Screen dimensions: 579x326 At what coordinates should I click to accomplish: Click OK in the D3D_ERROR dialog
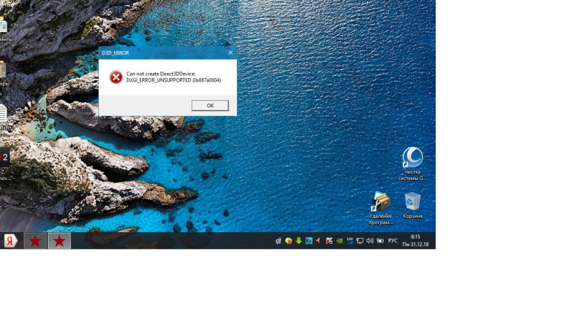tap(210, 105)
